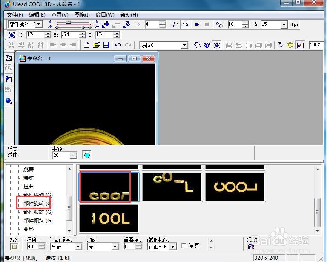The image size is (327, 262).
Task: Open the 编辑(E) menu
Action: pyautogui.click(x=37, y=15)
